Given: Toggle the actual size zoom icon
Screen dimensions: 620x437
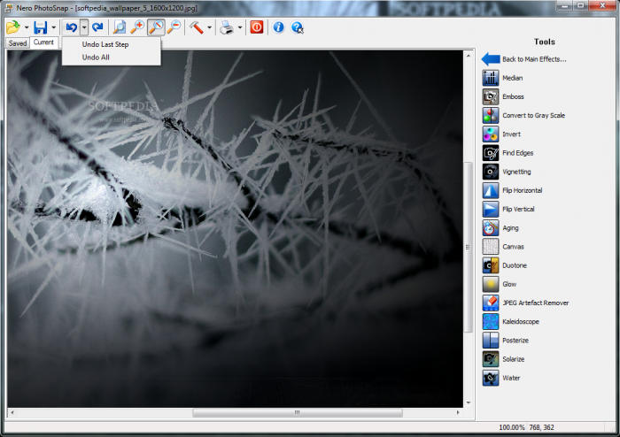Looking at the screenshot, I should [x=156, y=27].
